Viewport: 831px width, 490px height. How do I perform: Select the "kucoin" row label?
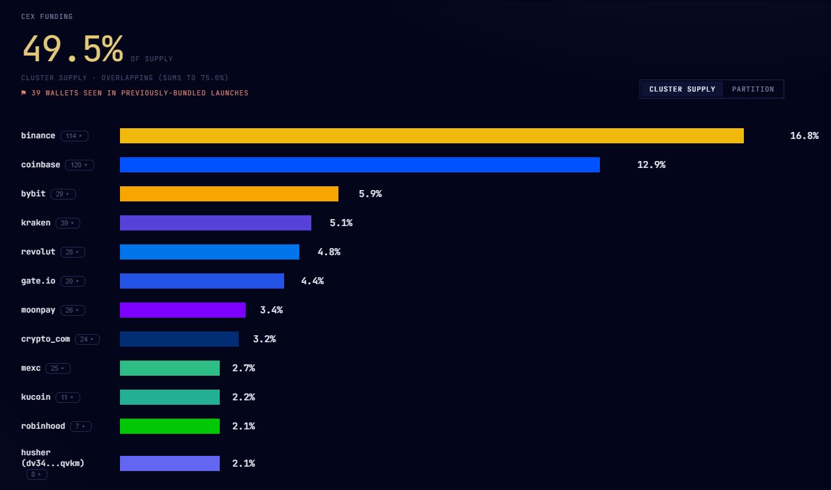35,397
